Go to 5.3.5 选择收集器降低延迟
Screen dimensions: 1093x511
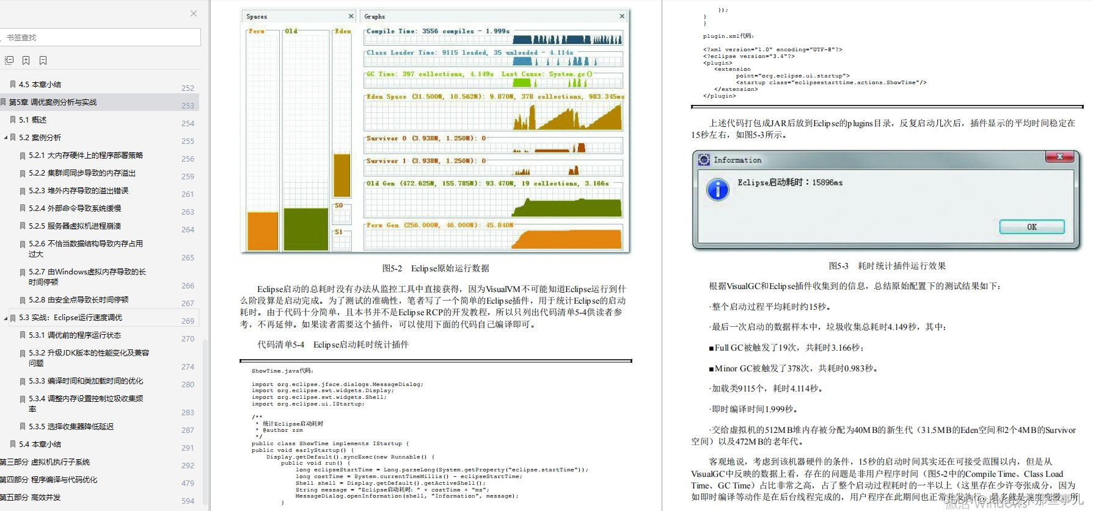pos(71,427)
